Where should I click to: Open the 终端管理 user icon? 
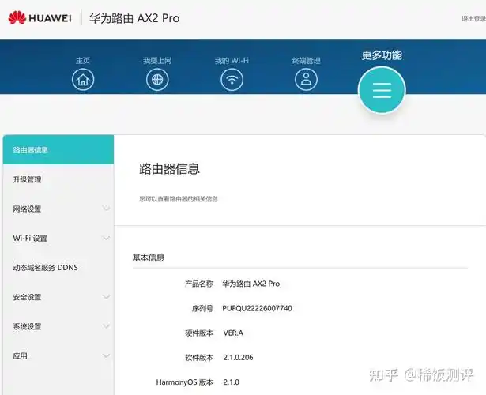[x=306, y=80]
